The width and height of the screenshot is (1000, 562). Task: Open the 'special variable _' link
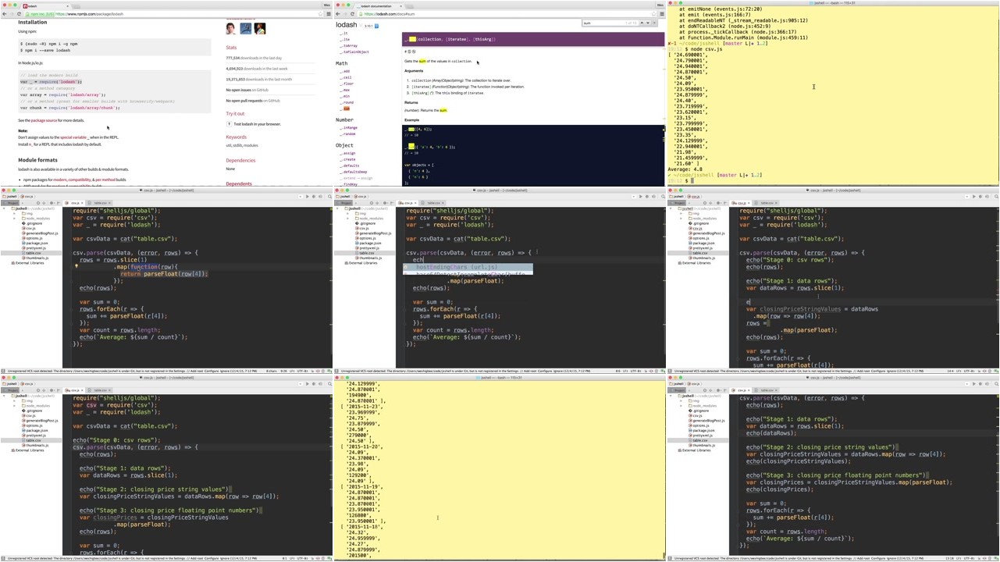coord(74,137)
